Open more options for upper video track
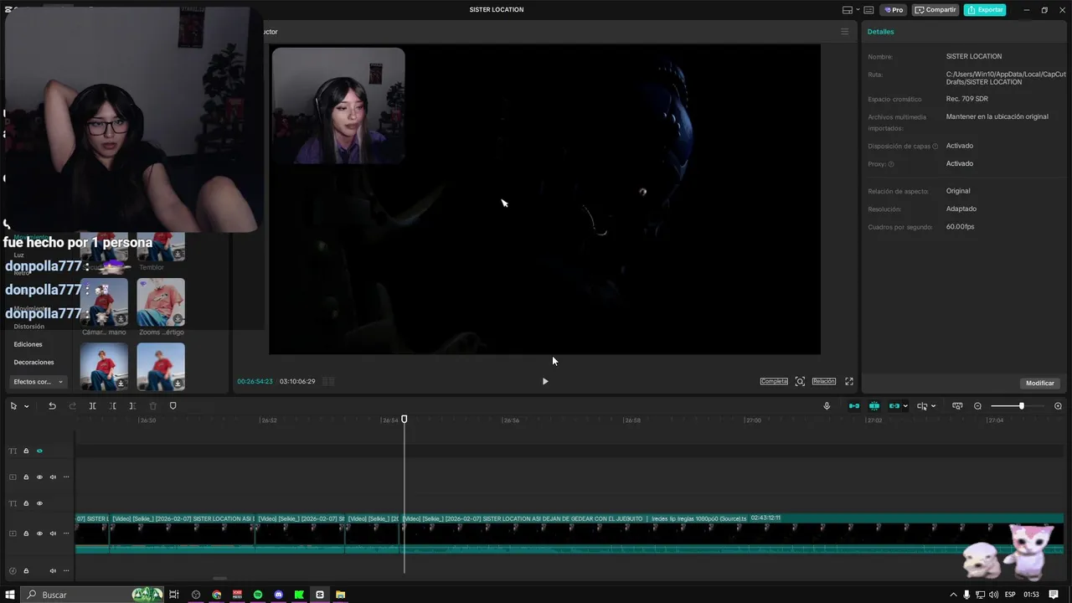This screenshot has height=603, width=1072. [x=66, y=477]
